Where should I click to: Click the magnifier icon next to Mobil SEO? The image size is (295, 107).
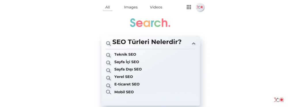click(108, 92)
